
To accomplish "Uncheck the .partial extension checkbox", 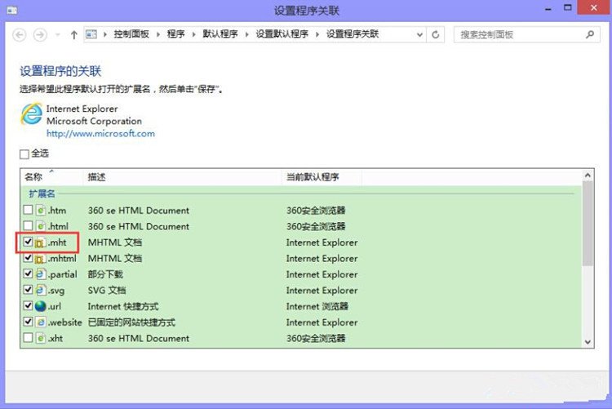I will (x=28, y=273).
